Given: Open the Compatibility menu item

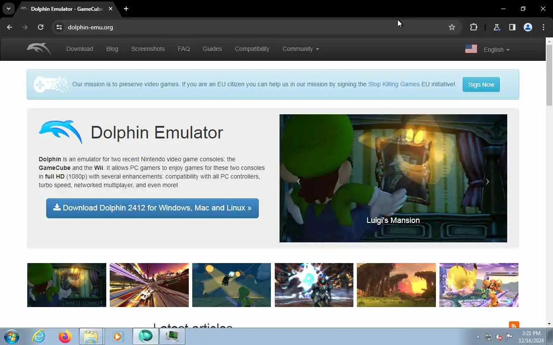Looking at the screenshot, I should click(x=252, y=49).
